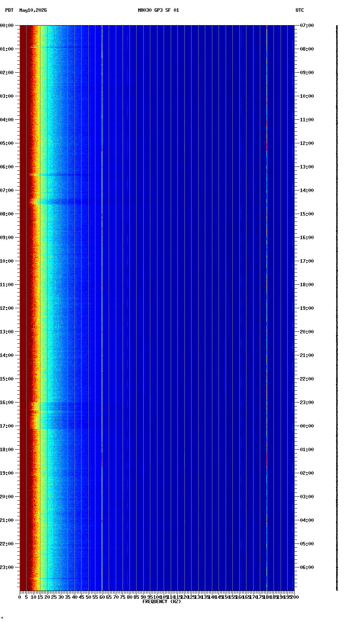This screenshot has height=622, width=354.
Task: Click the 18:00 UTC time label
Action: pyautogui.click(x=307, y=285)
